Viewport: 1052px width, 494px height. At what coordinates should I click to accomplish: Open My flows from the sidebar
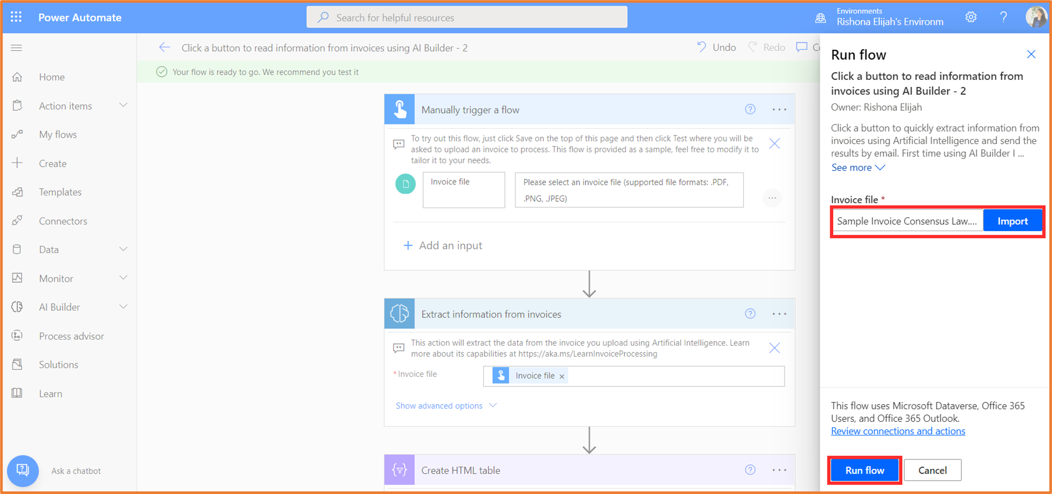pyautogui.click(x=58, y=134)
